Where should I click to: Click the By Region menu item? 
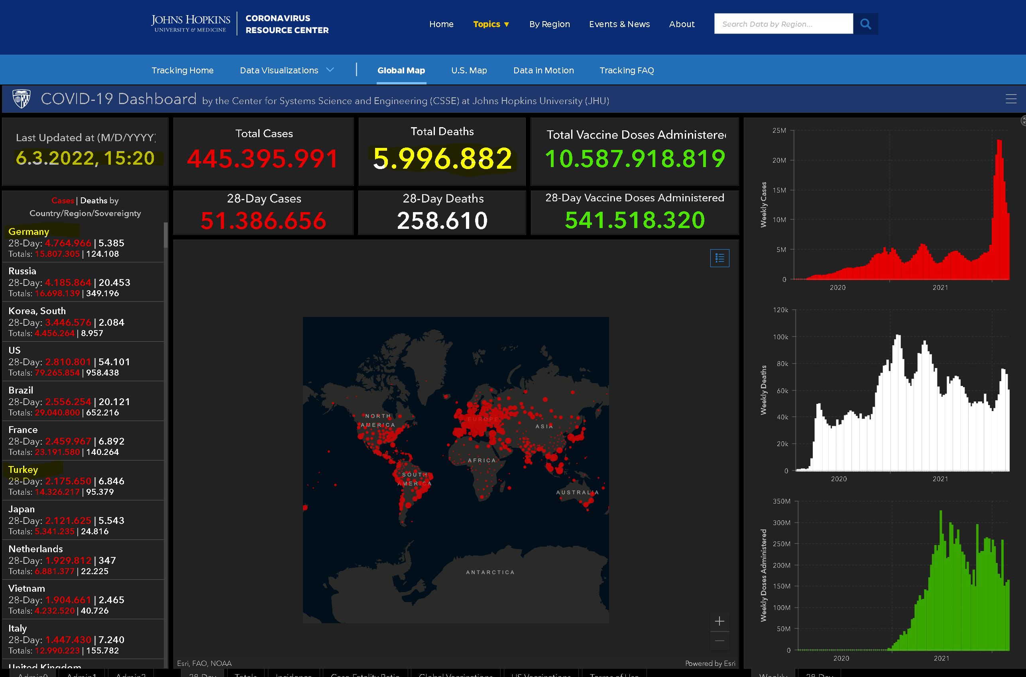550,24
